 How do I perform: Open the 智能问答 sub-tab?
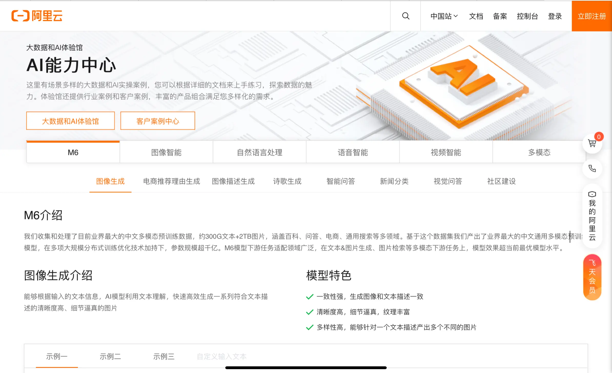coord(341,181)
